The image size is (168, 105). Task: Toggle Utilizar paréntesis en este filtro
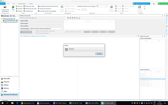(64, 32)
